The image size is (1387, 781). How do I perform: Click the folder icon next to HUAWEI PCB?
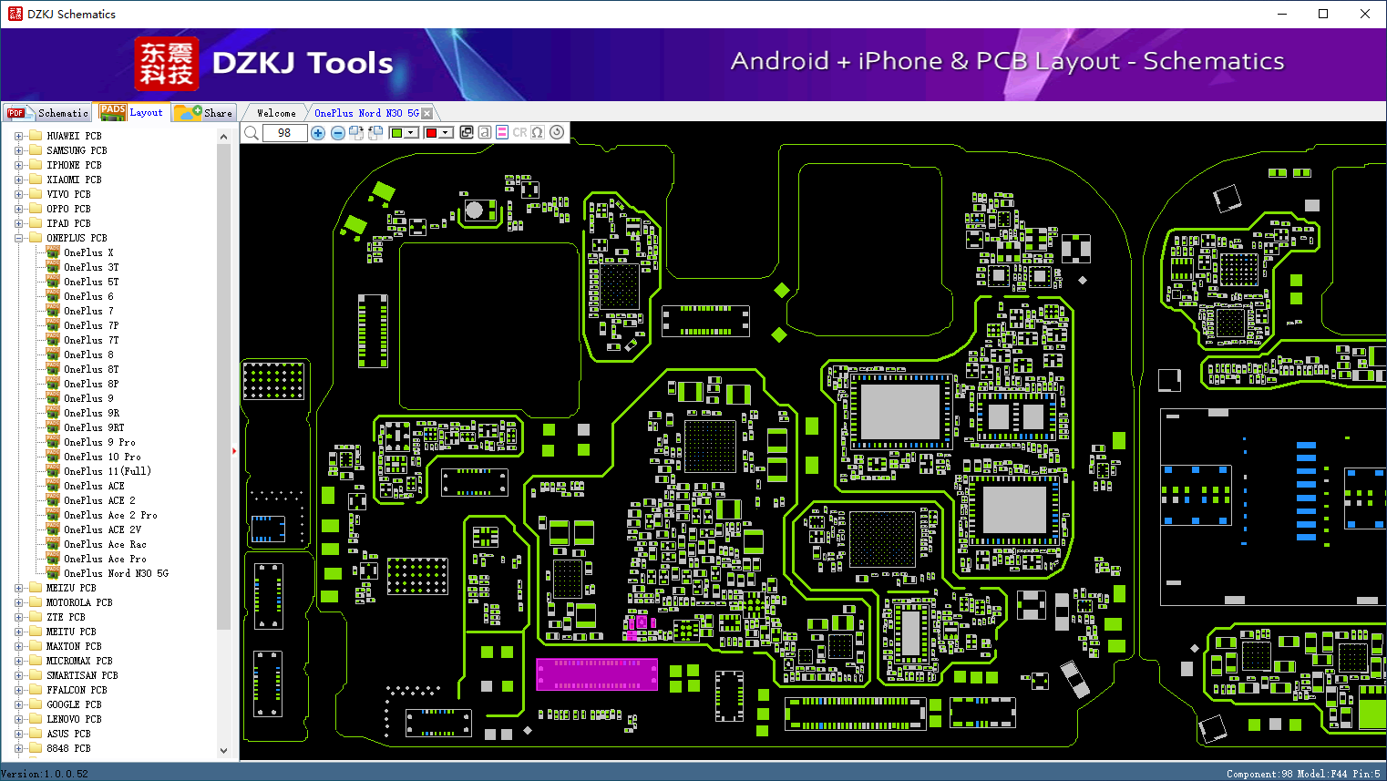[x=36, y=136]
